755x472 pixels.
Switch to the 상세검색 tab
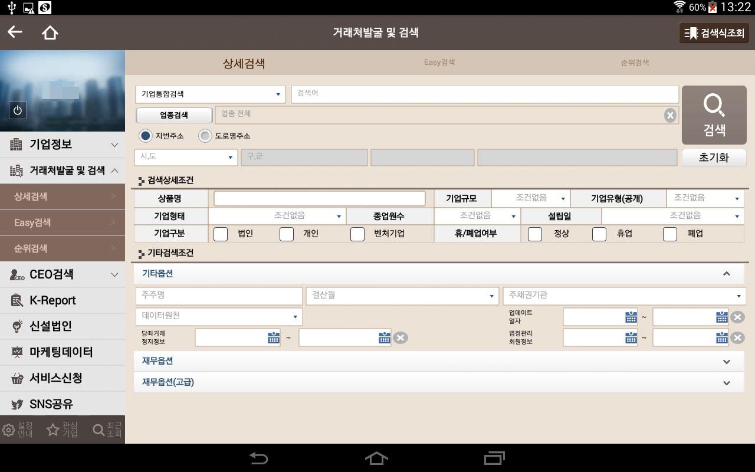coord(244,64)
